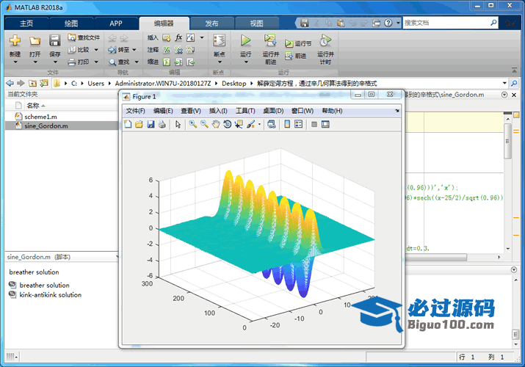Click Run and Time (运行并计时) icon
The width and height of the screenshot is (525, 367).
325,40
